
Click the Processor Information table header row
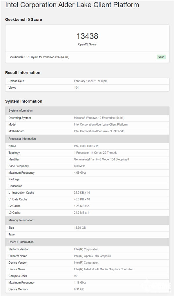click(x=87, y=139)
